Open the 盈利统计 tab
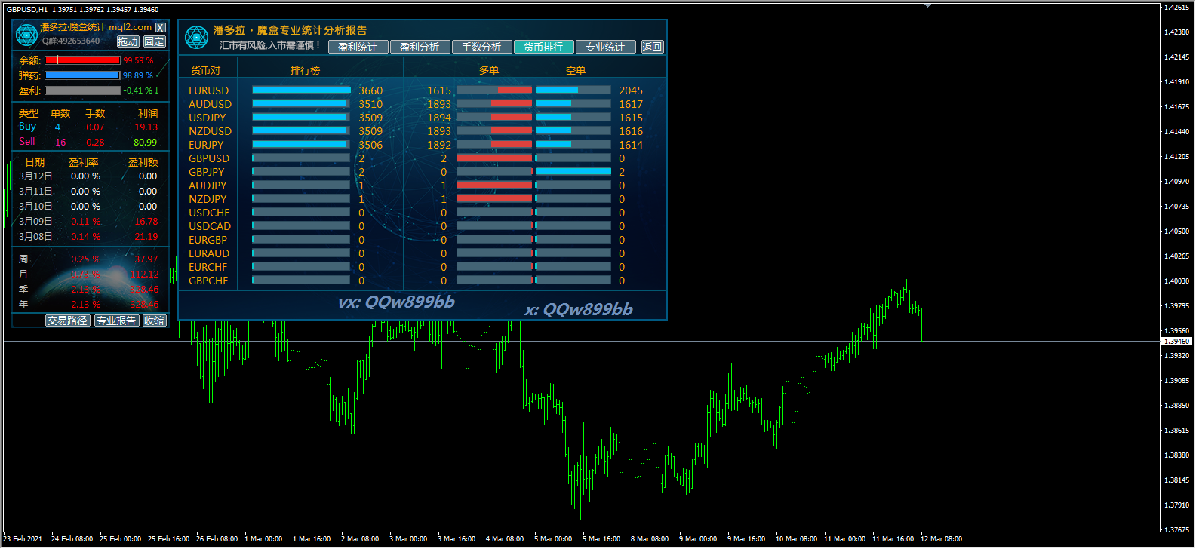Viewport: 1196px width, 549px height. pos(358,47)
